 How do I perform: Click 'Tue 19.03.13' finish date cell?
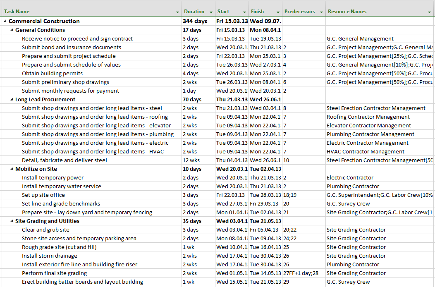point(265,38)
